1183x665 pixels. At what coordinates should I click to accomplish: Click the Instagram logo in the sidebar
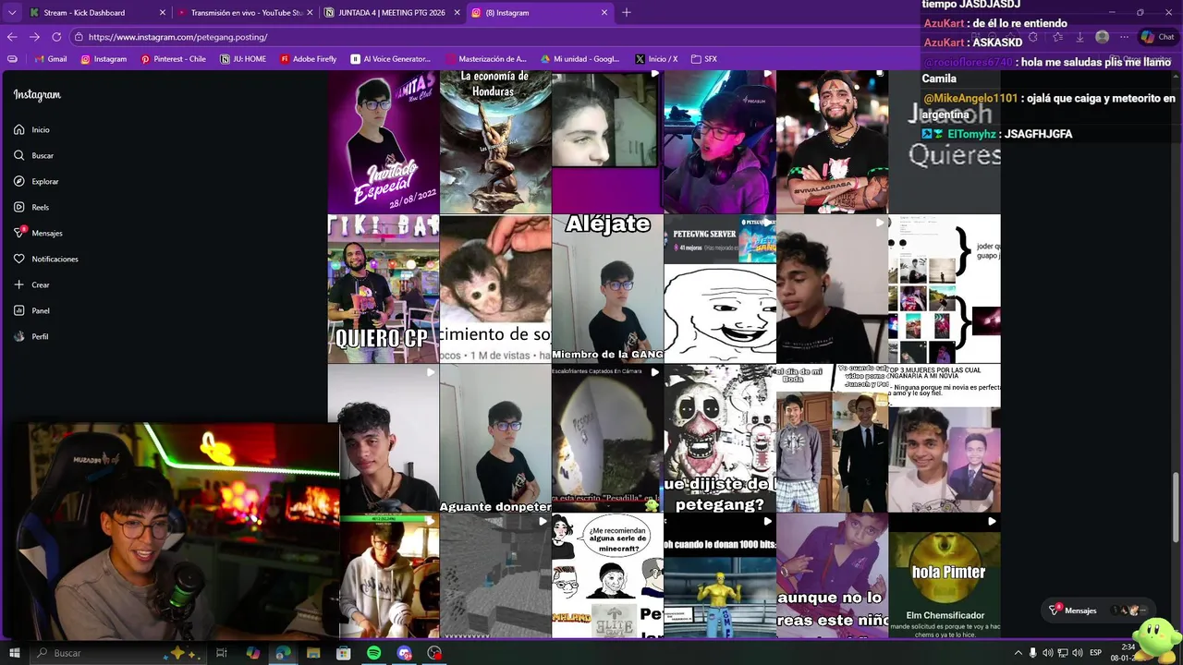click(37, 95)
